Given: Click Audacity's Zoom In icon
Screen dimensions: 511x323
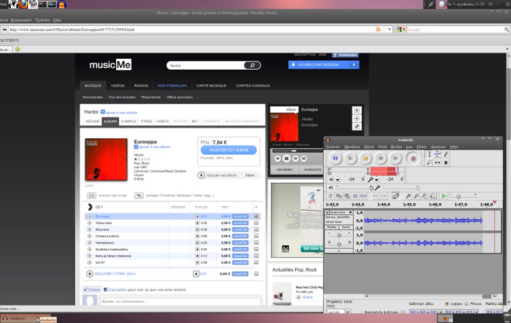Looking at the screenshot, I should (408, 196).
